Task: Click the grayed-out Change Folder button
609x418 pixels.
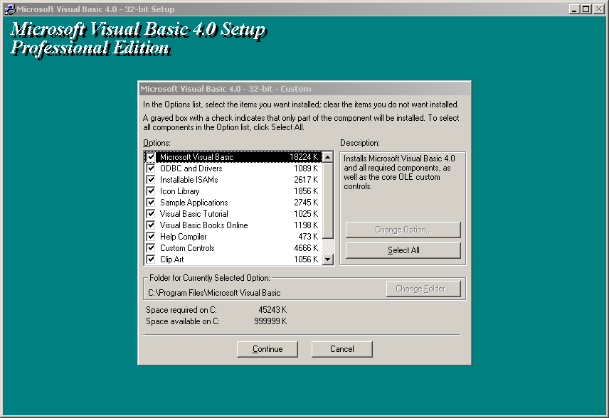Action: tap(423, 289)
